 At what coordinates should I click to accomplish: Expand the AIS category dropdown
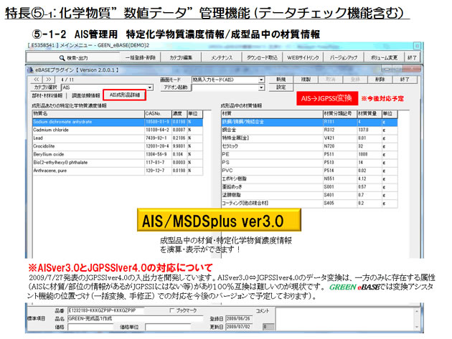click(x=150, y=87)
